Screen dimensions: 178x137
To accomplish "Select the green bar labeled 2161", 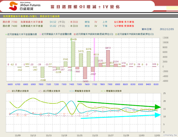I will pos(66,64).
